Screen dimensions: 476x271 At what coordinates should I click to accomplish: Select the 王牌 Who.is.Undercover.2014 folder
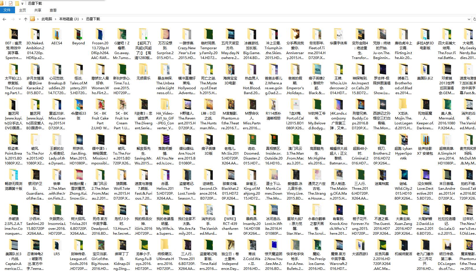coord(338,79)
